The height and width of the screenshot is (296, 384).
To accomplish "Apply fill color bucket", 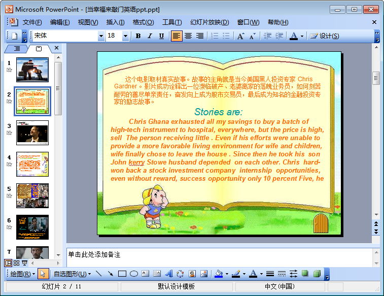I will click(x=219, y=274).
